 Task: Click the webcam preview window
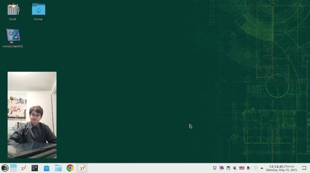point(32,115)
